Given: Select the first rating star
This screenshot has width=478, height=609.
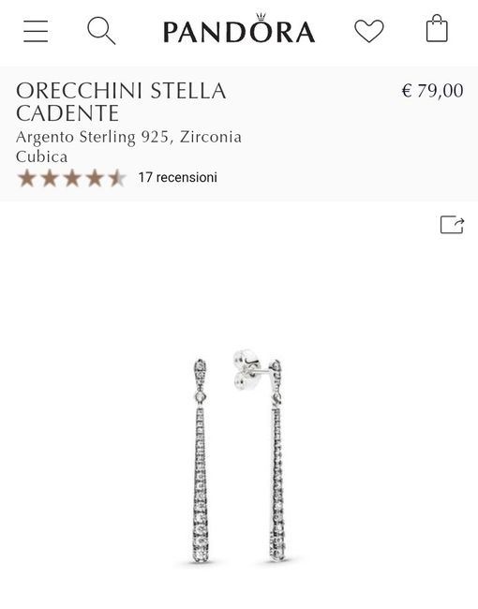Looking at the screenshot, I should point(27,178).
